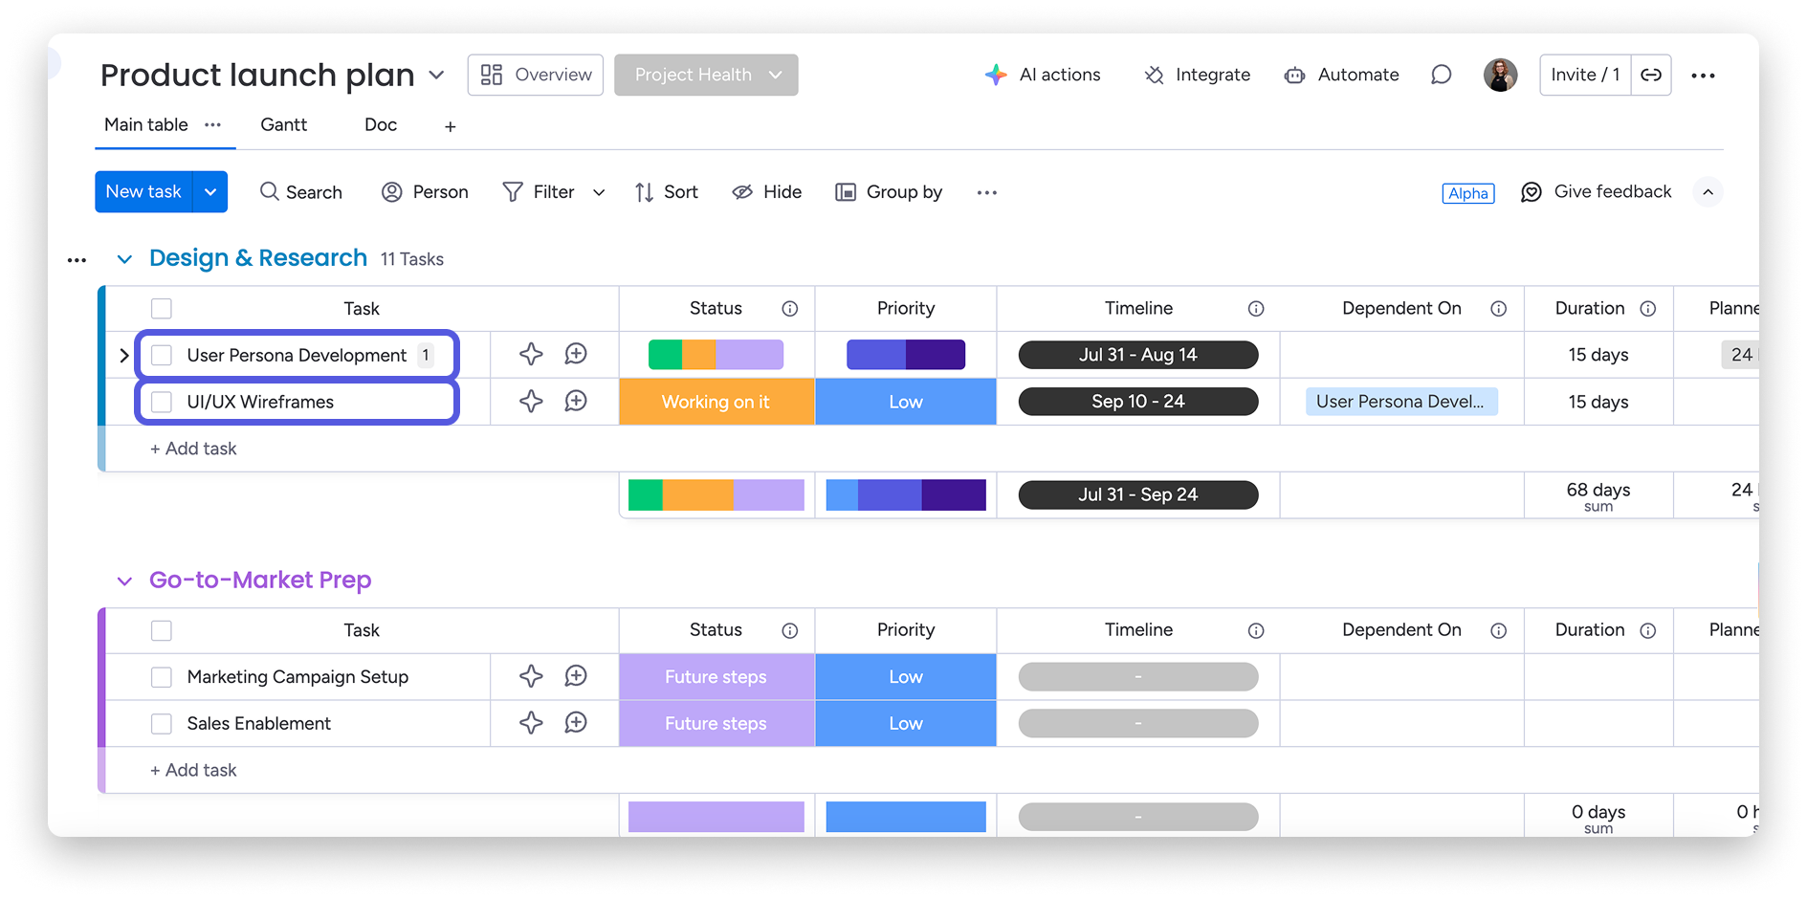
Task: Switch to the Gantt tab
Action: (283, 124)
